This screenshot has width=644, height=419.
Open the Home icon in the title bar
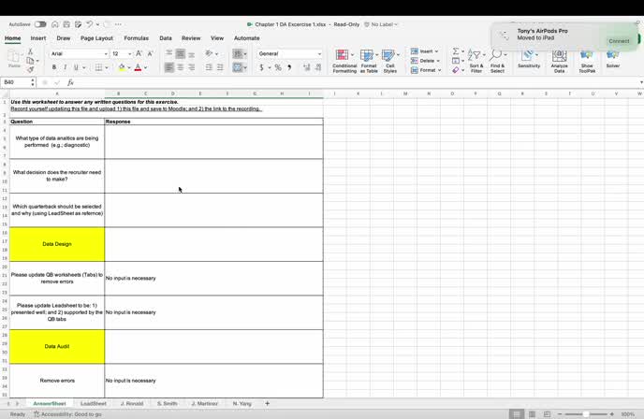[x=54, y=24]
